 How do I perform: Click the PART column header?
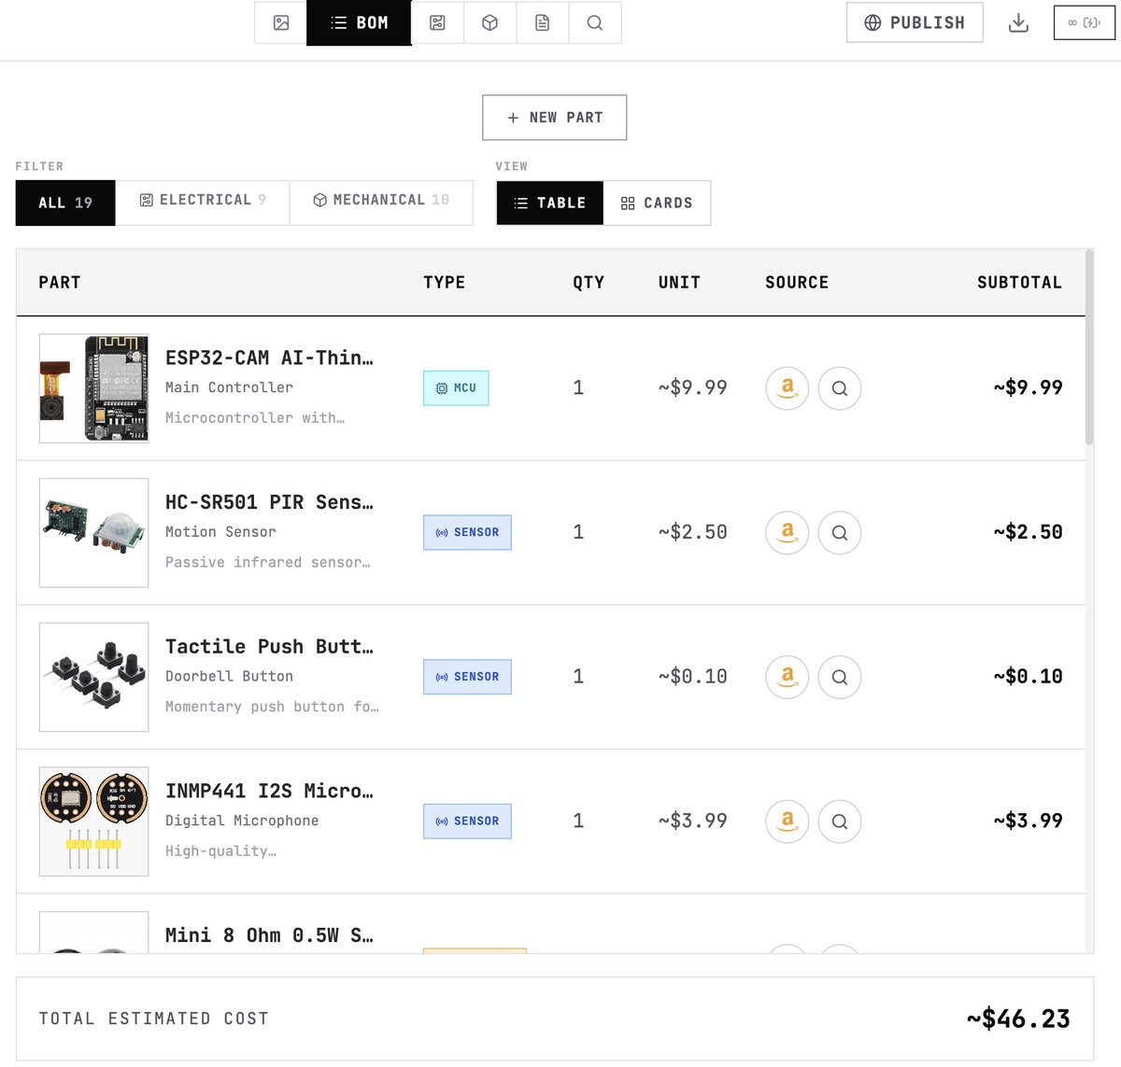(x=60, y=283)
